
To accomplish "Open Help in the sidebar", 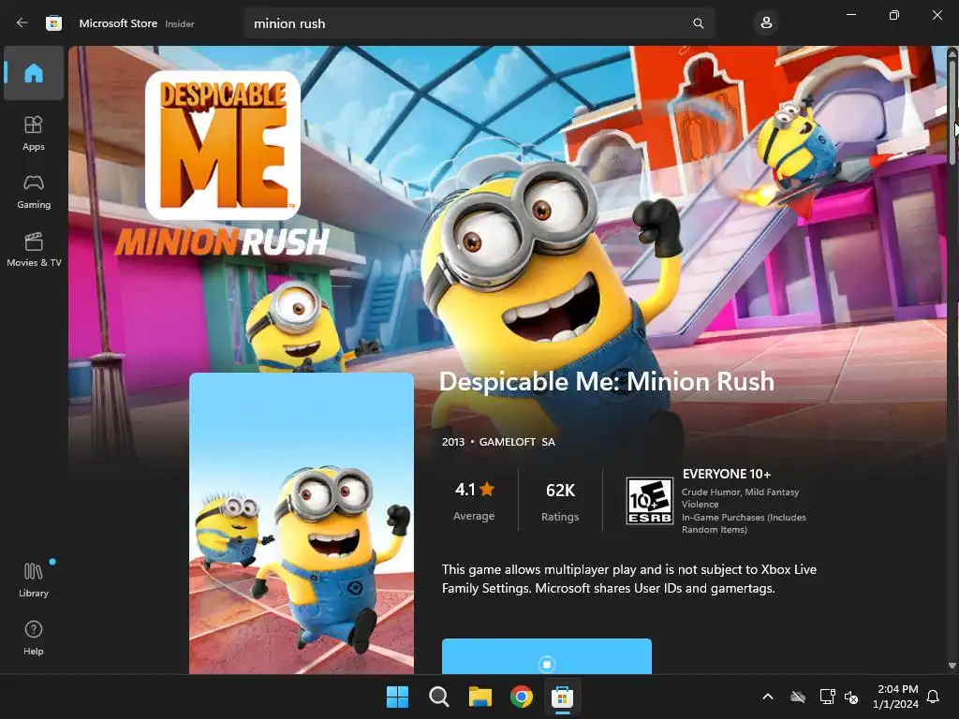I will coord(34,638).
